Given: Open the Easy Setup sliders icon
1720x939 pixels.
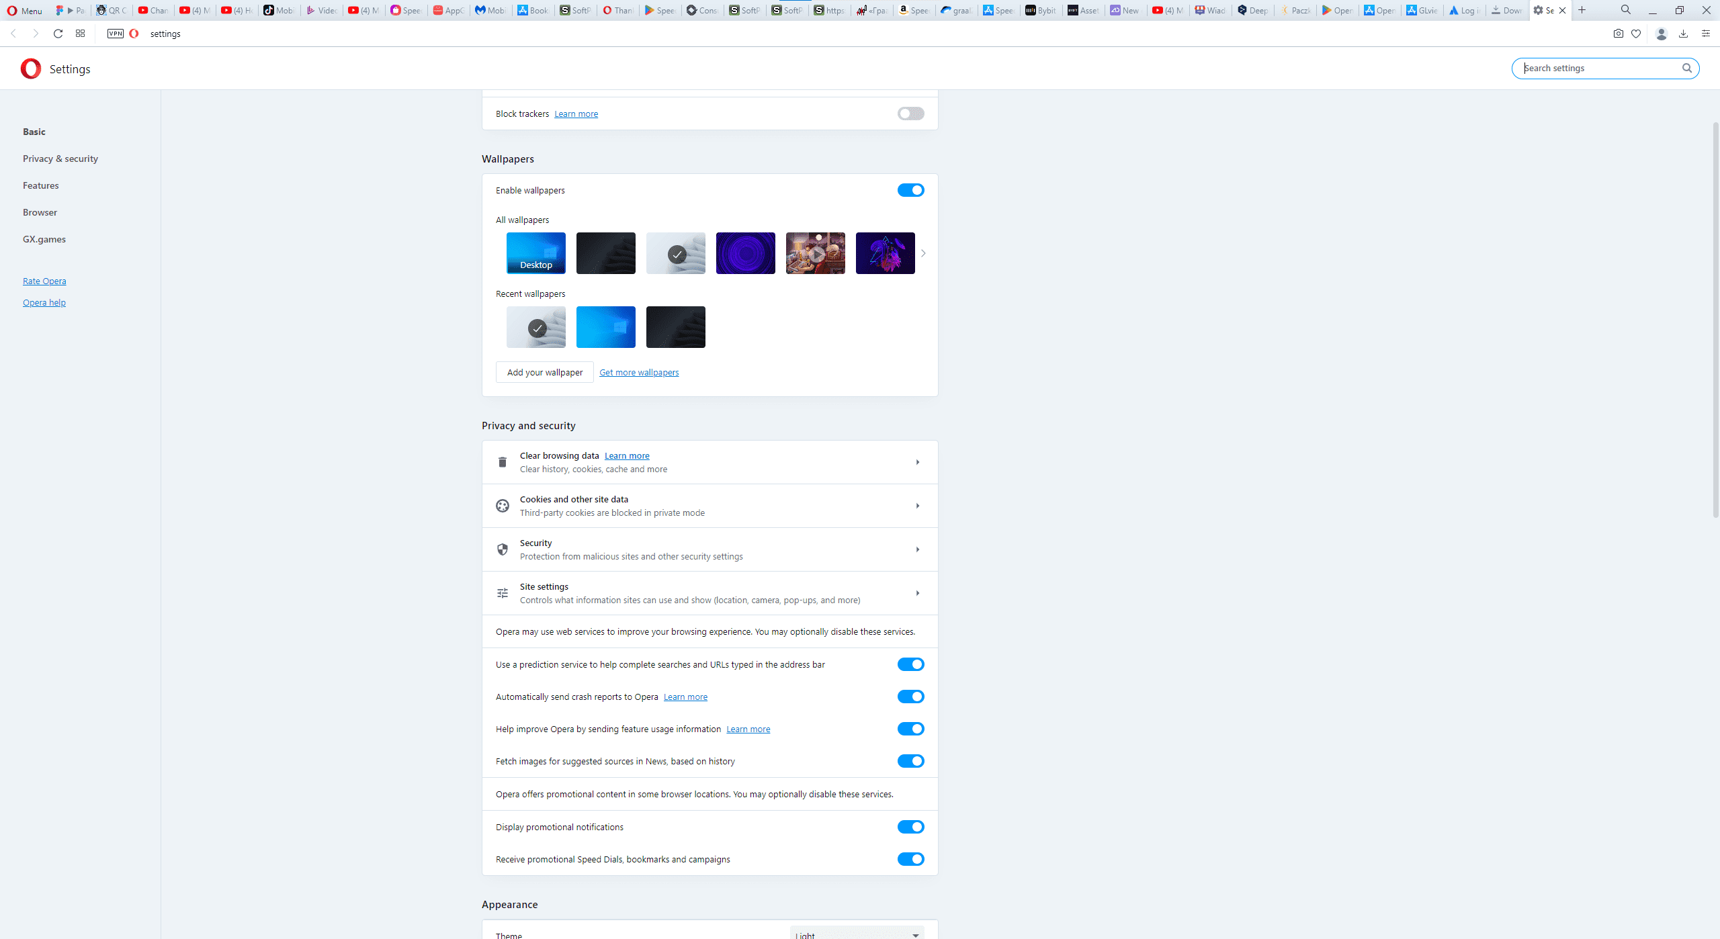Looking at the screenshot, I should pyautogui.click(x=1706, y=34).
